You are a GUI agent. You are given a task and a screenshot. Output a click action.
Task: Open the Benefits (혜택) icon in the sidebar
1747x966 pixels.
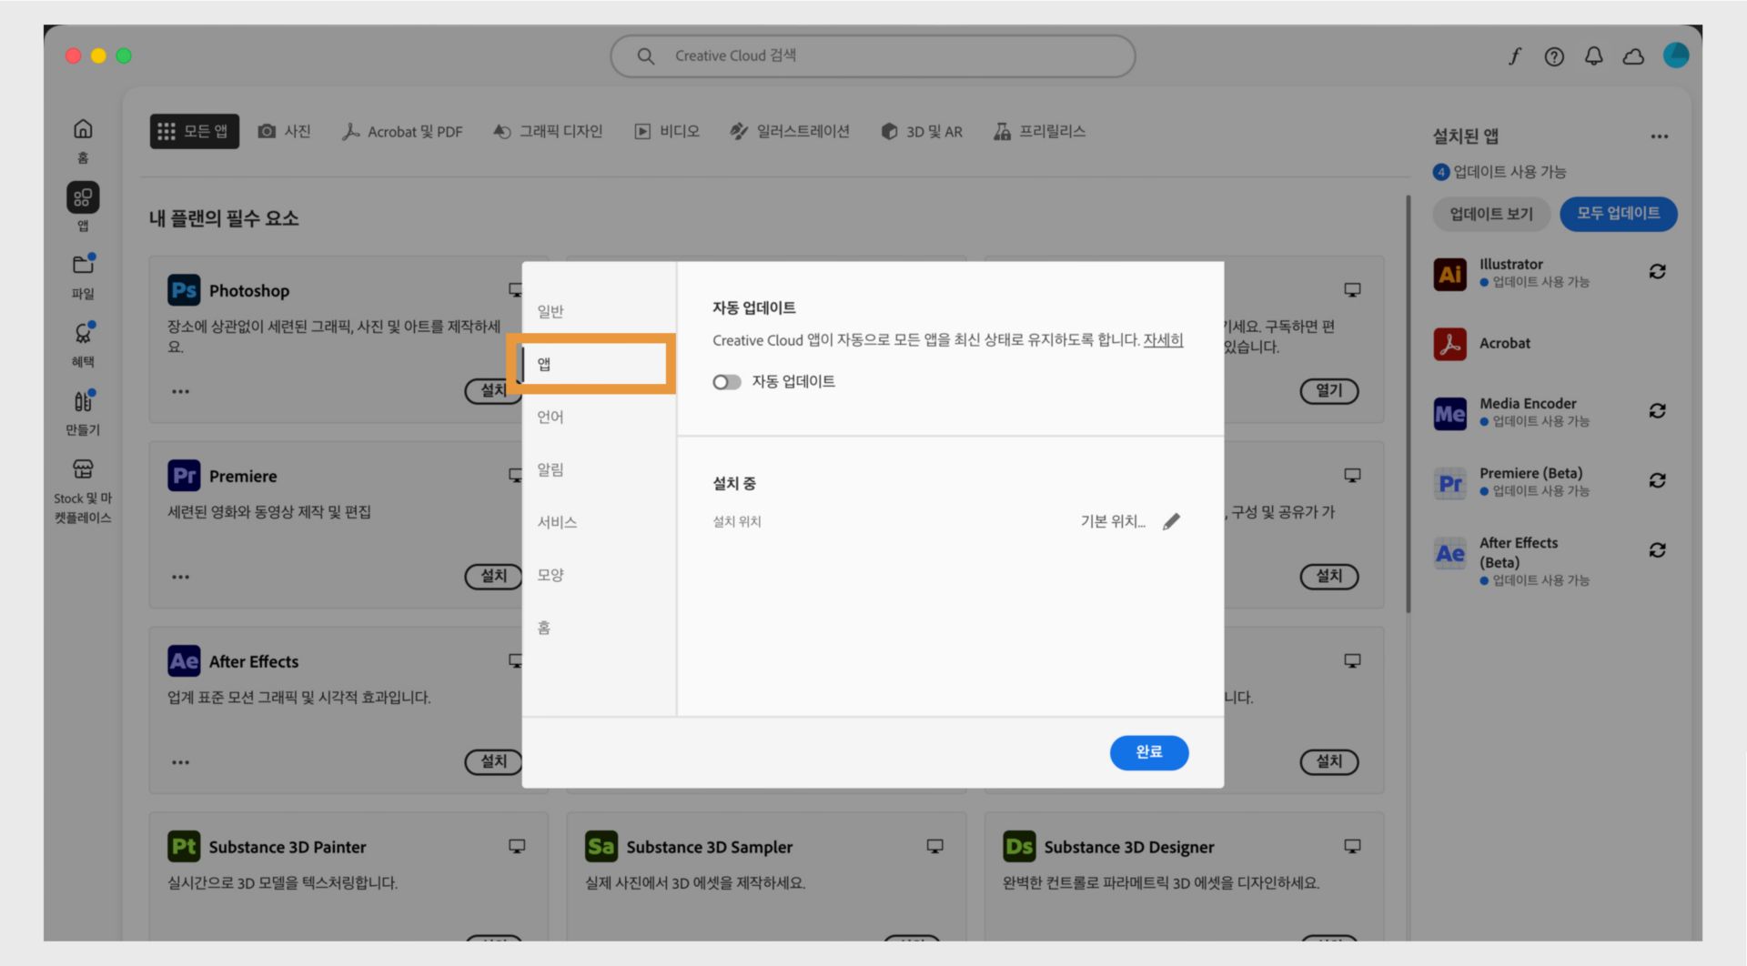point(83,333)
